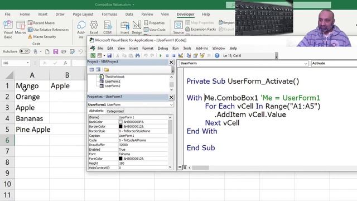Open the Visual Basic editor from the Excel ribbon
Image resolution: width=357 pixels, height=201 pixels.
pyautogui.click(x=8, y=29)
